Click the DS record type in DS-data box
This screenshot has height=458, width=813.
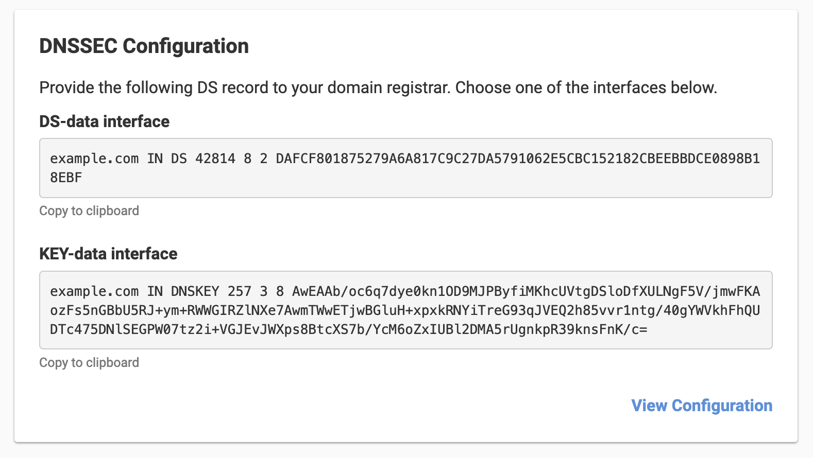179,158
